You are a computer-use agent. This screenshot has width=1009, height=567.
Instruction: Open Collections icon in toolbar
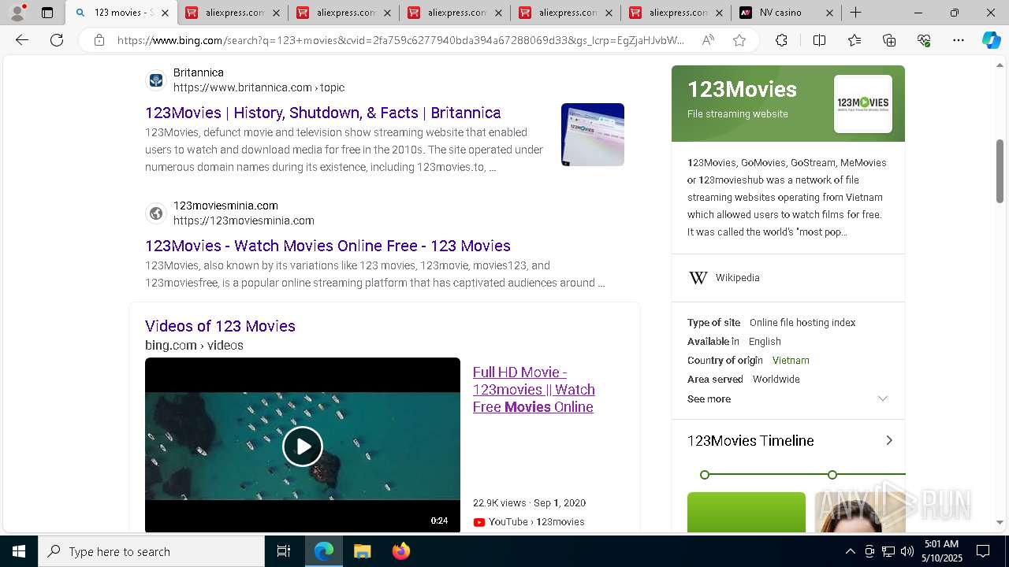click(889, 40)
